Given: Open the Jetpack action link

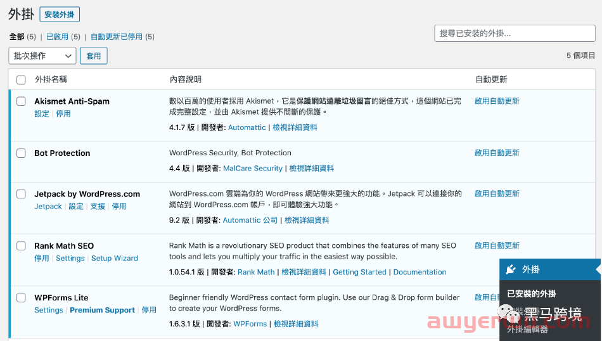Looking at the screenshot, I should point(48,206).
